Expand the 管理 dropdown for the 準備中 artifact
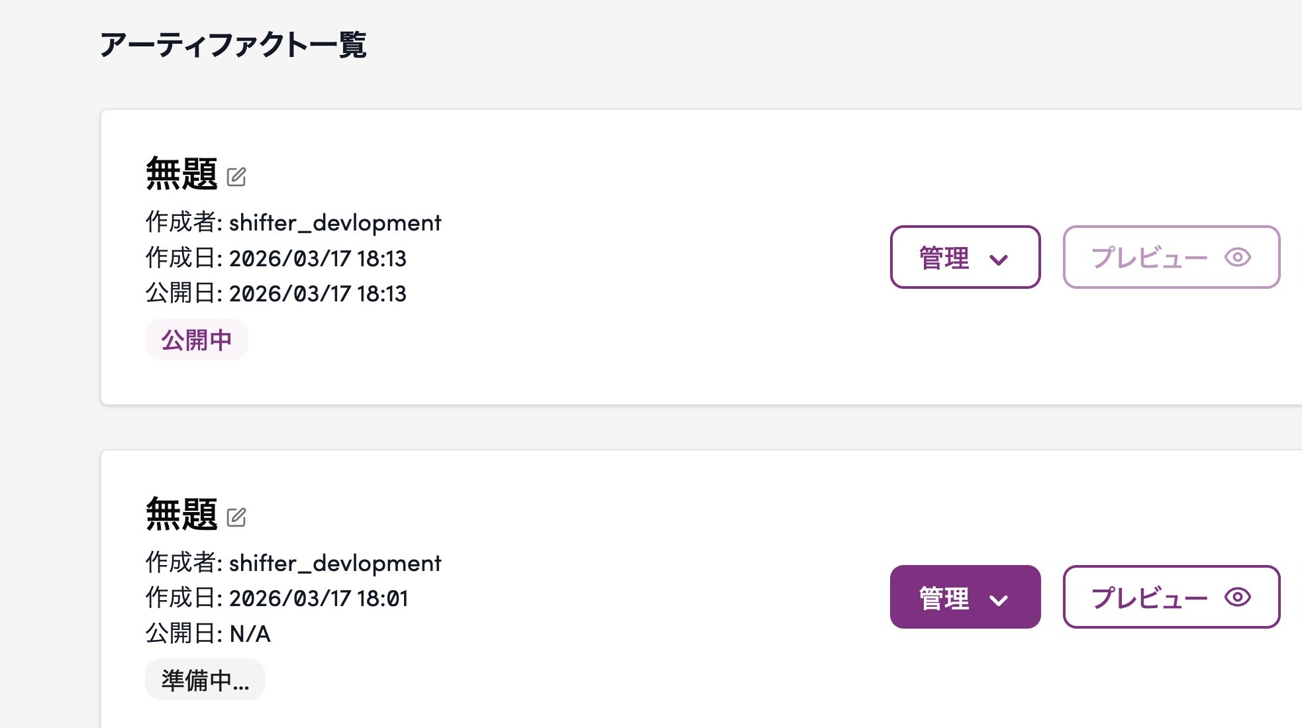This screenshot has height=728, width=1302. pos(965,597)
